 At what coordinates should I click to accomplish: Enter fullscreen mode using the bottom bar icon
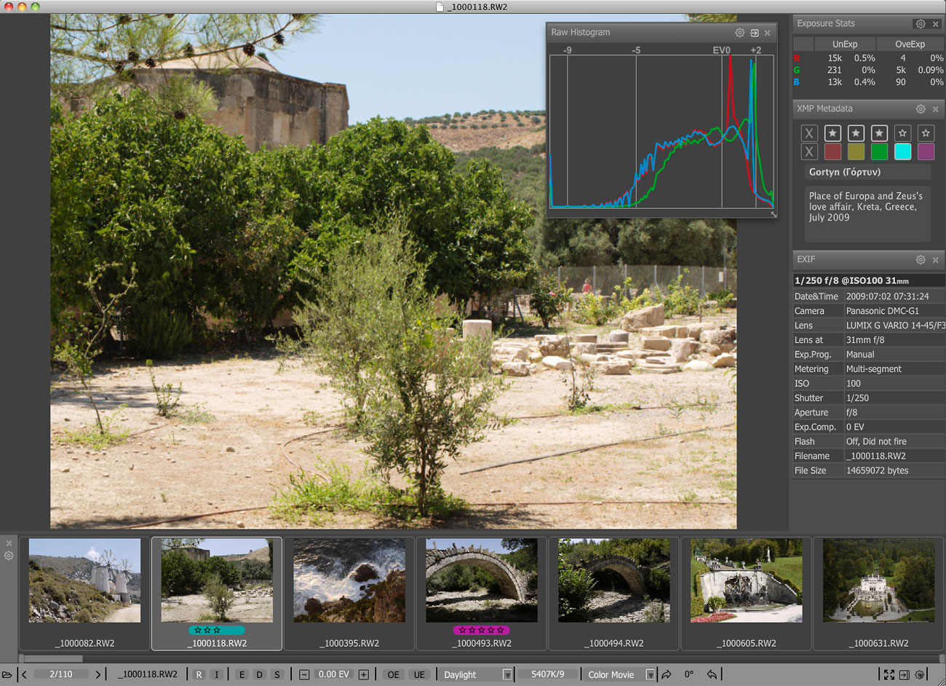(x=889, y=675)
